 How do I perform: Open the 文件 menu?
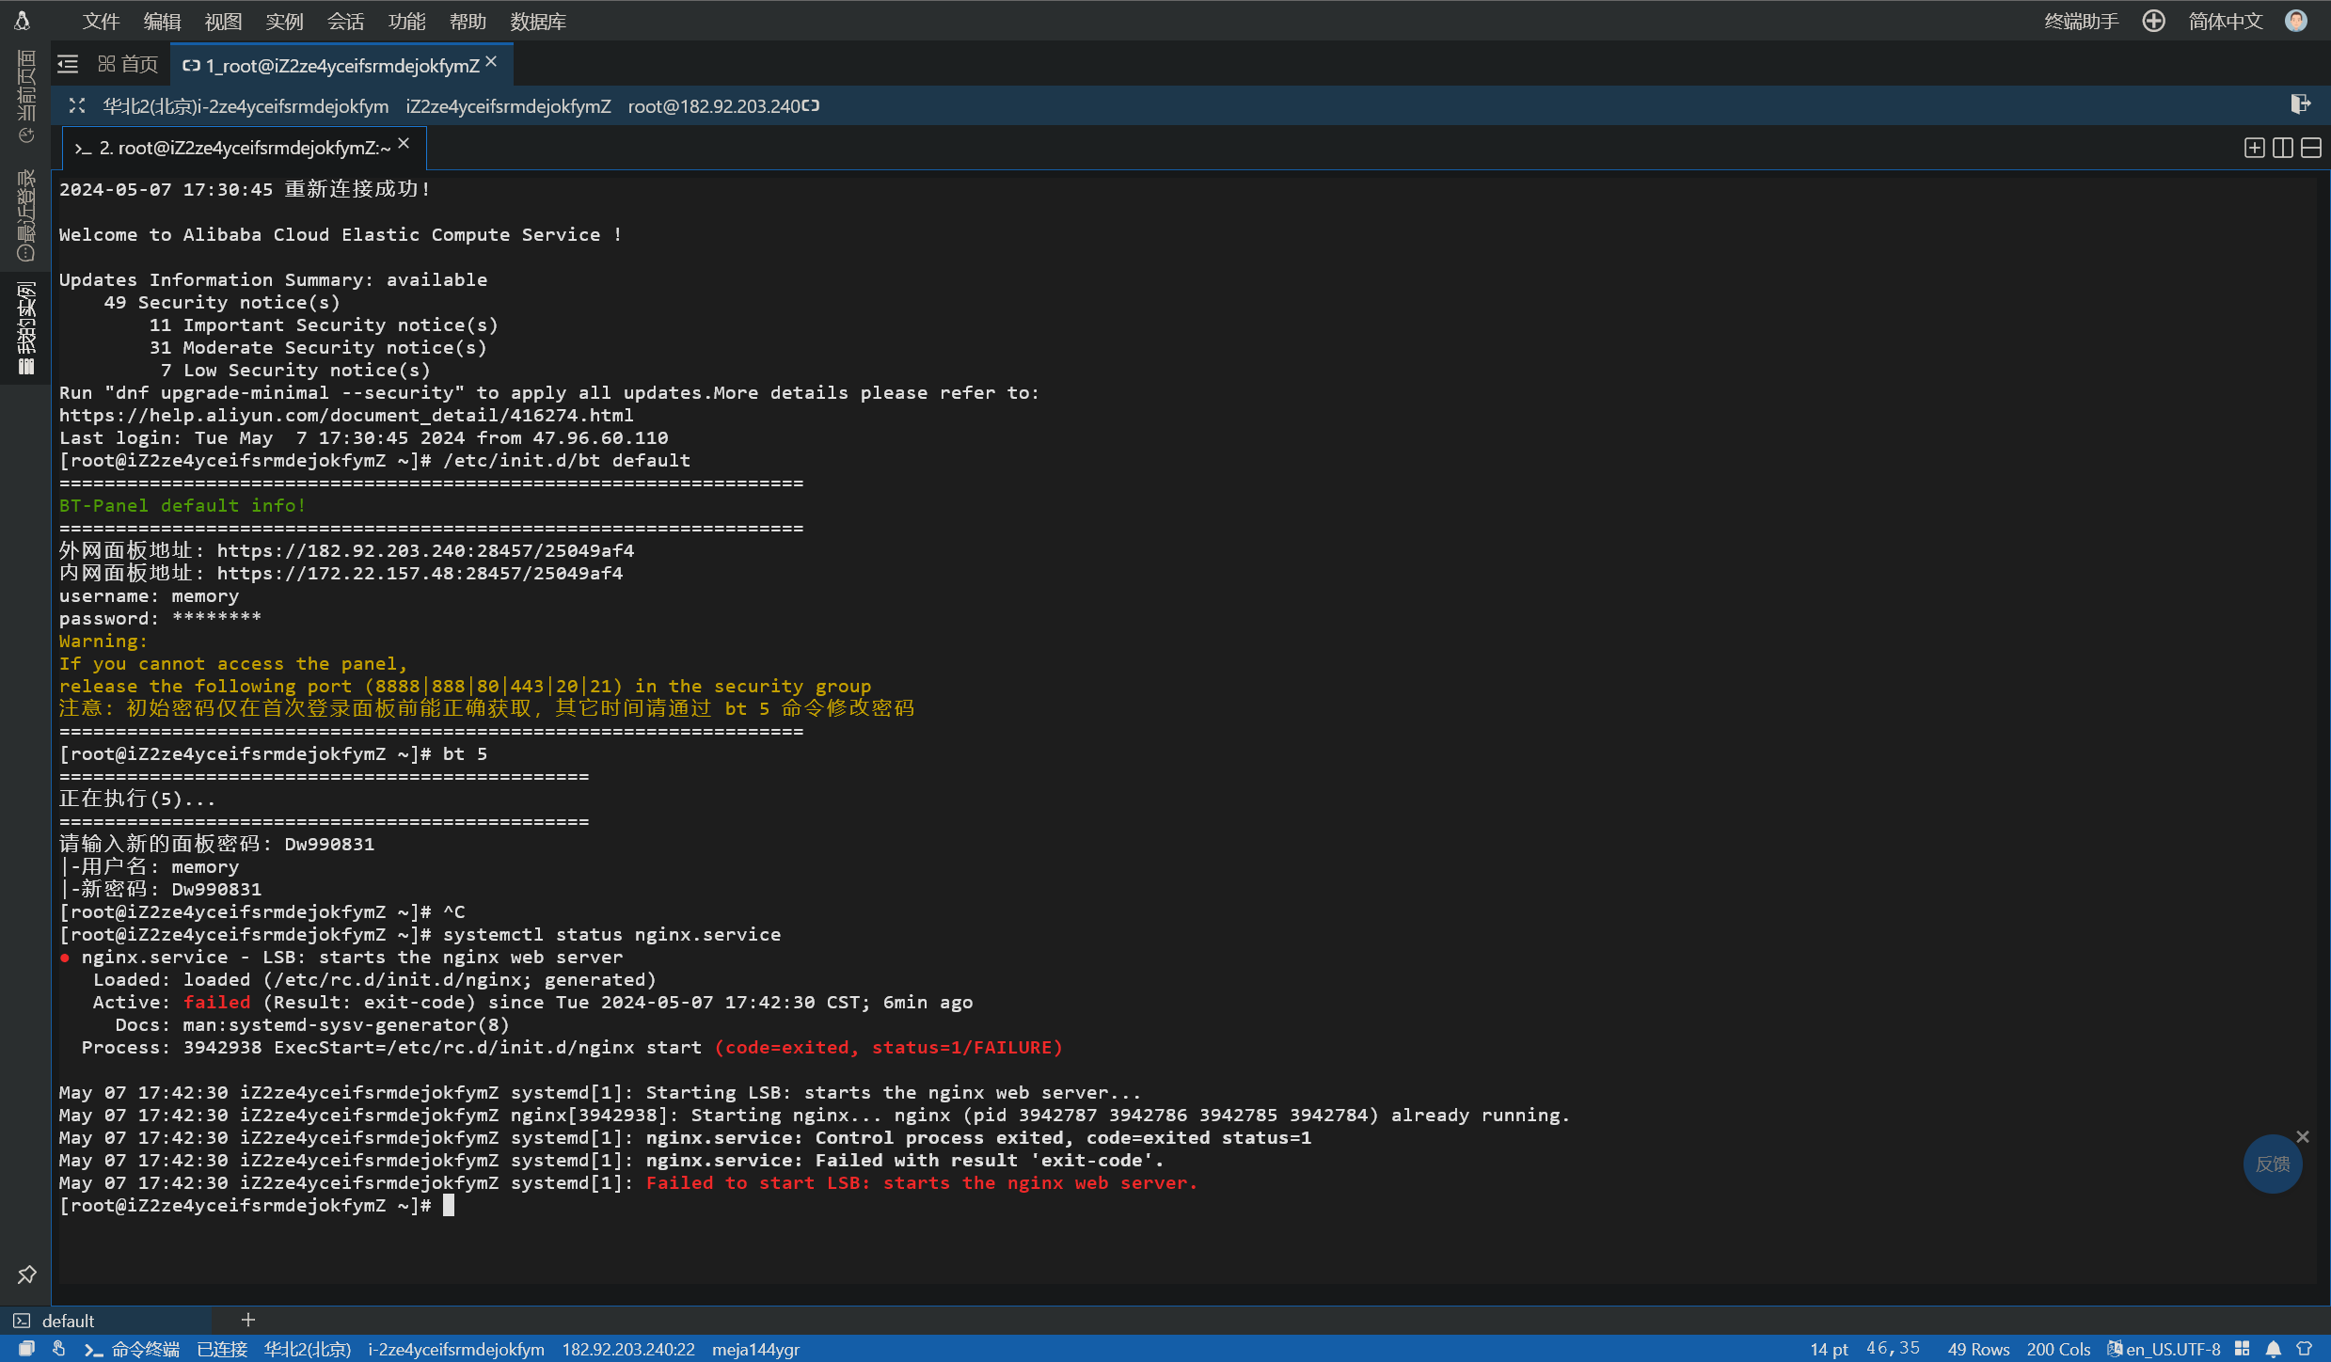click(101, 21)
